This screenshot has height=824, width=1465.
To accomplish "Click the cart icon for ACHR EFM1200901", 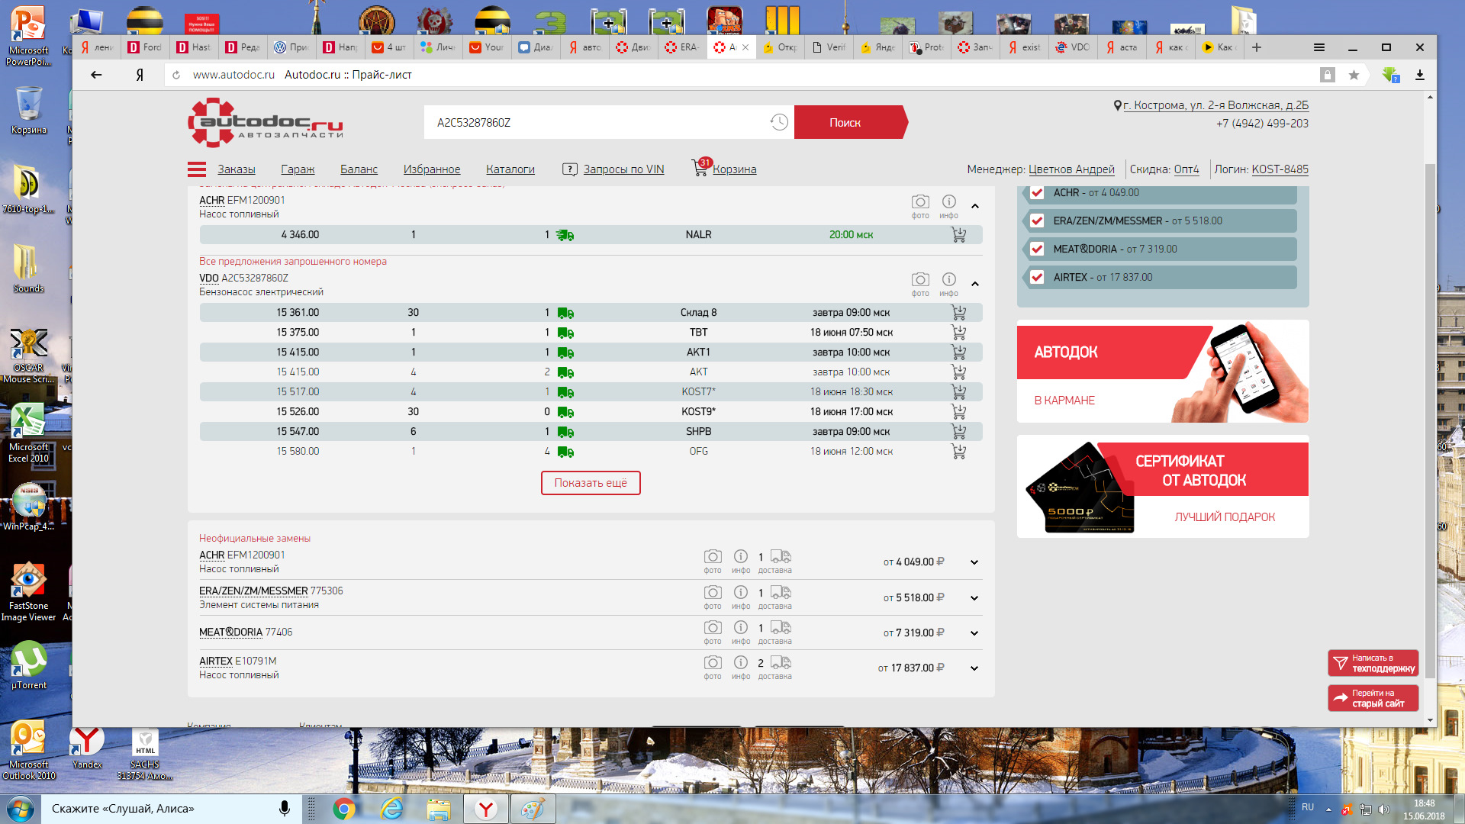I will [x=957, y=233].
